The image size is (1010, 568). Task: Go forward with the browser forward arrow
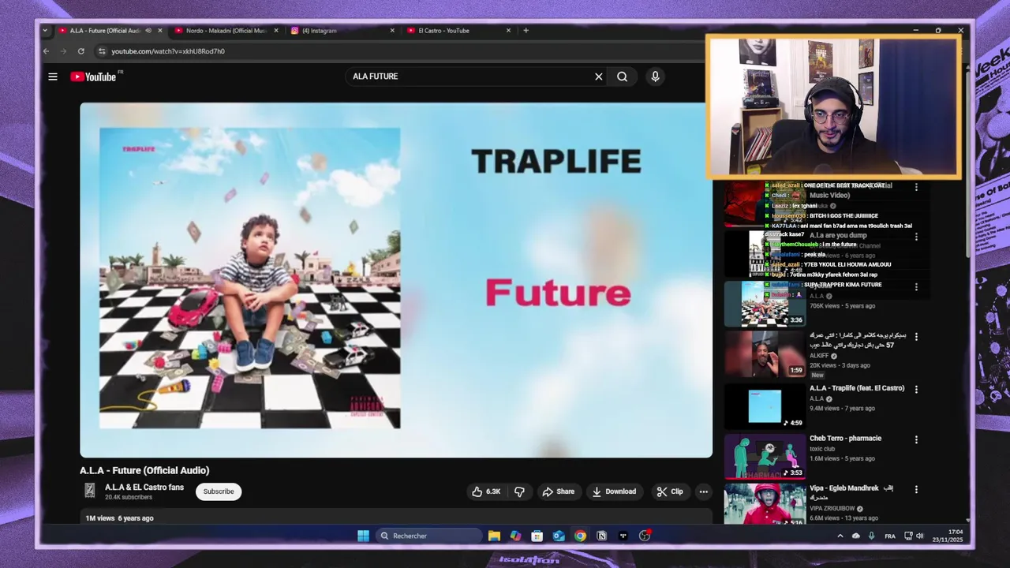(63, 51)
